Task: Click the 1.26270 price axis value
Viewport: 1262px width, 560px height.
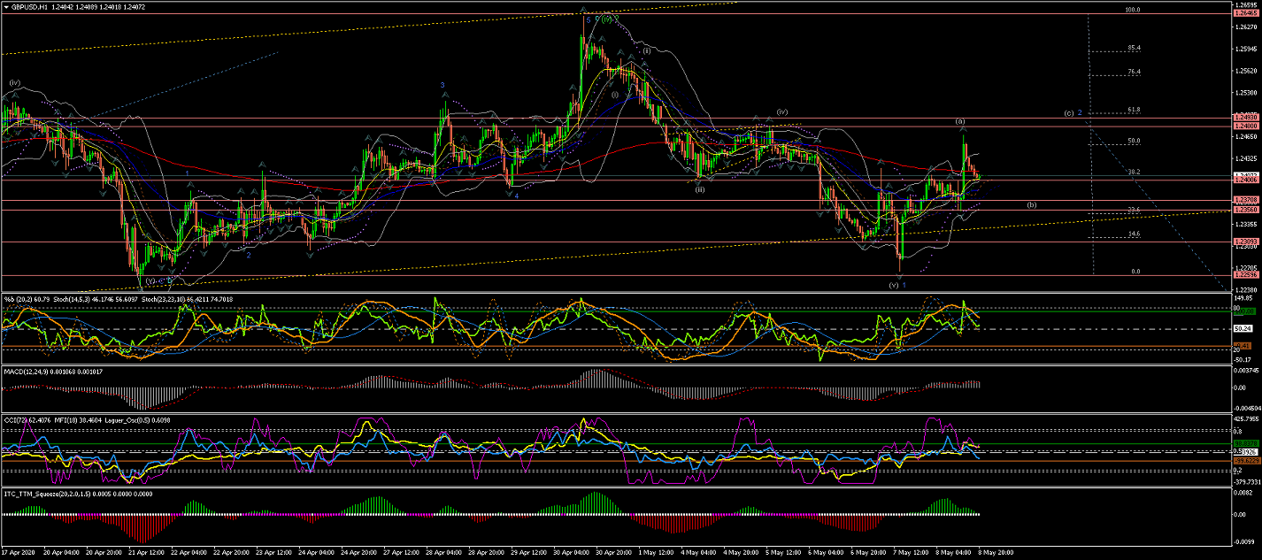Action: click(1248, 27)
